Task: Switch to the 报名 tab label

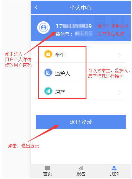Action: pos(81,174)
